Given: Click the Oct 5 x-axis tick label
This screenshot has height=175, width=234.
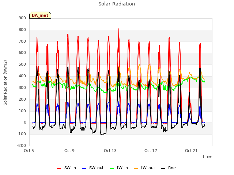Looking at the screenshot, I should (29, 151).
